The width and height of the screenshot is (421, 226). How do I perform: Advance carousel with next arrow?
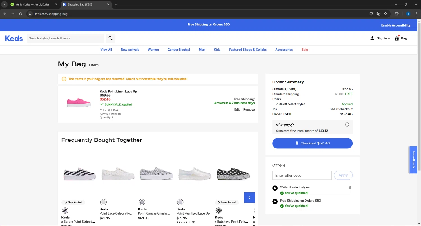point(249,197)
